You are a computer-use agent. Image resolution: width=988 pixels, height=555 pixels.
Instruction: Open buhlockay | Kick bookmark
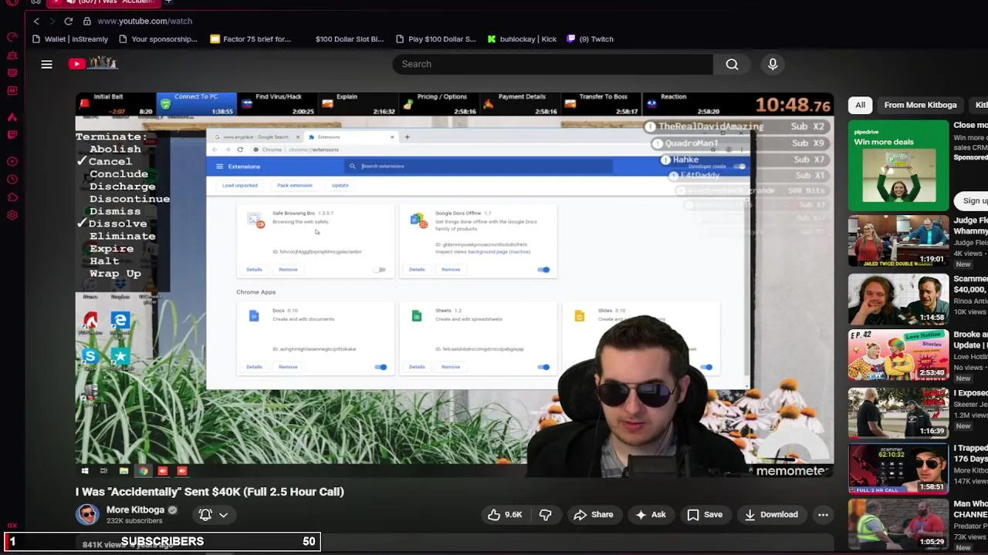(522, 39)
